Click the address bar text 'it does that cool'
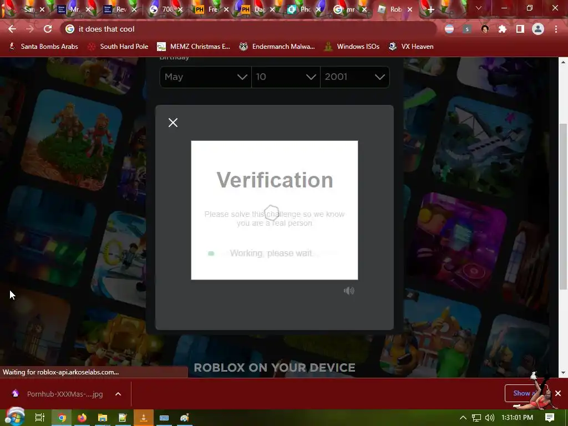The width and height of the screenshot is (568, 426). tap(106, 29)
